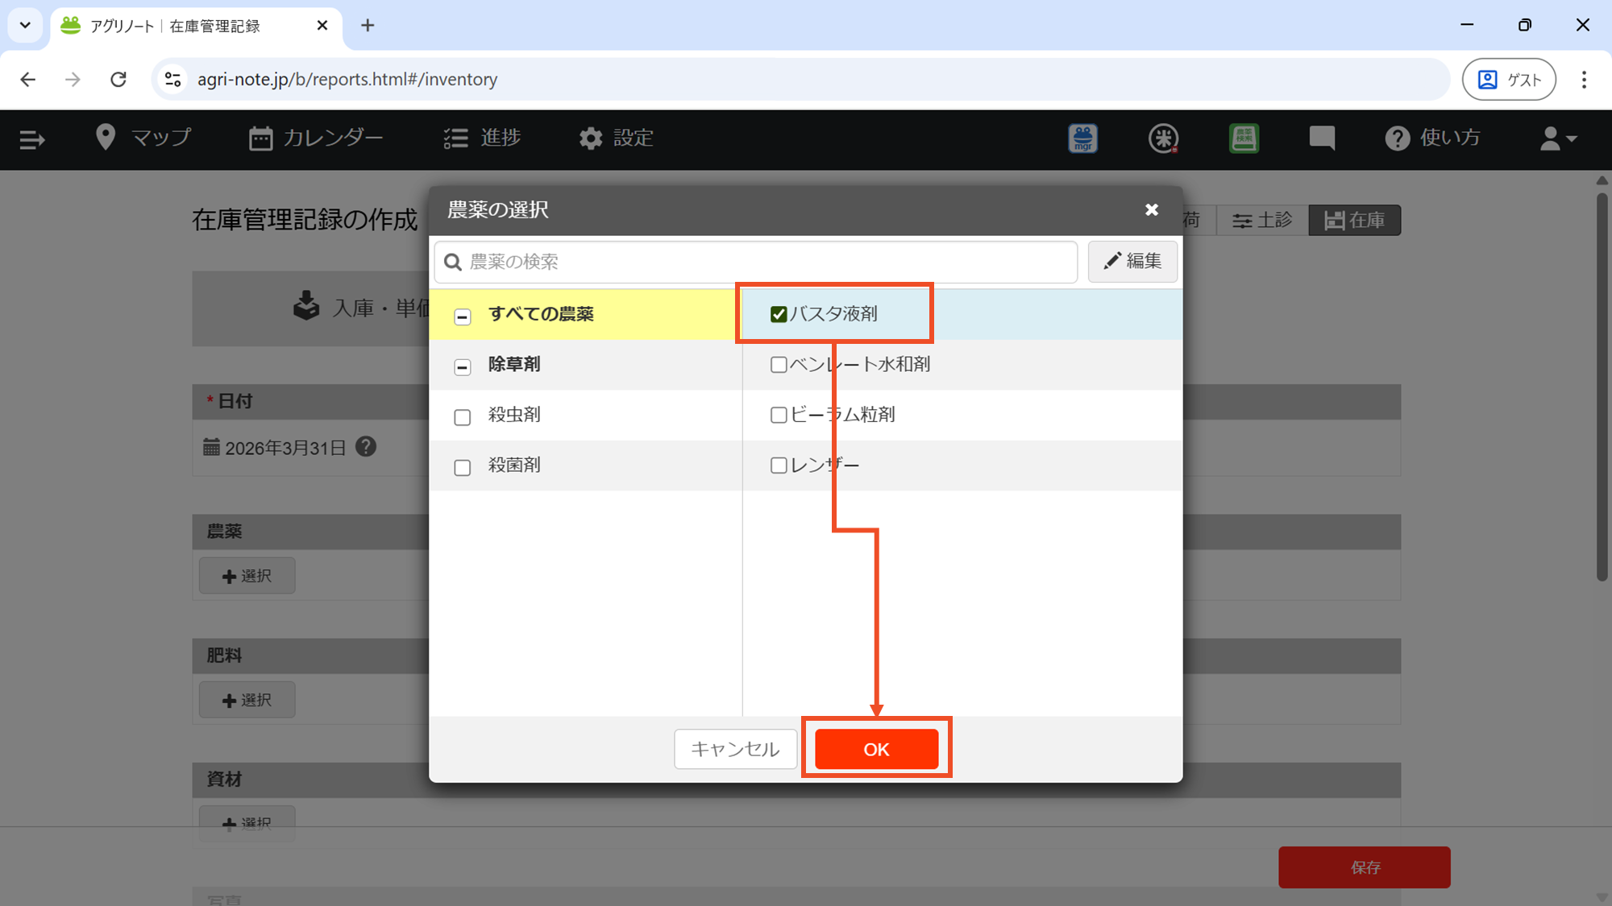Toggle the すべての農薬 checkbox

463,316
